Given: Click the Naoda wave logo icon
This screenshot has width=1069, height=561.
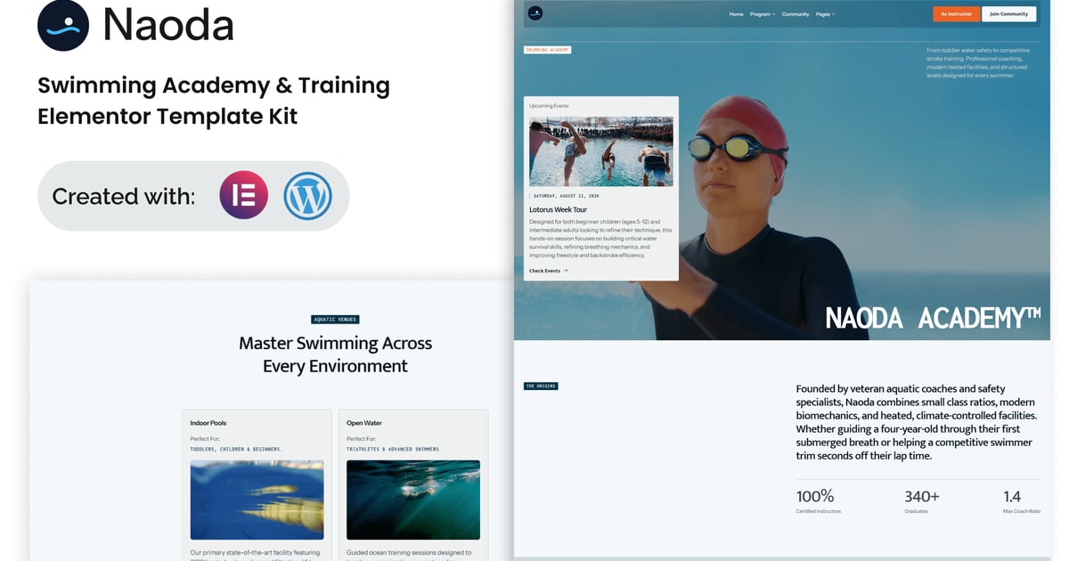Looking at the screenshot, I should (63, 25).
